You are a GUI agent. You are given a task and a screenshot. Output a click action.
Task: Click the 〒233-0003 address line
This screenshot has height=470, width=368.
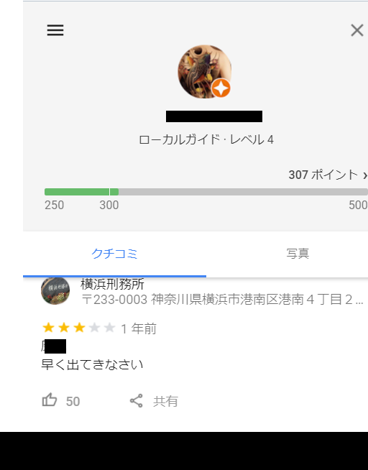coord(222,300)
